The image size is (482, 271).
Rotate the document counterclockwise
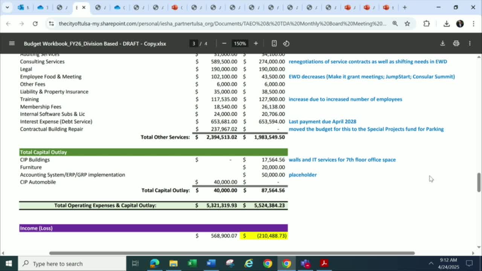point(286,43)
